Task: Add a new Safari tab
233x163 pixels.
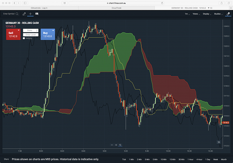Action: pyautogui.click(x=231, y=8)
